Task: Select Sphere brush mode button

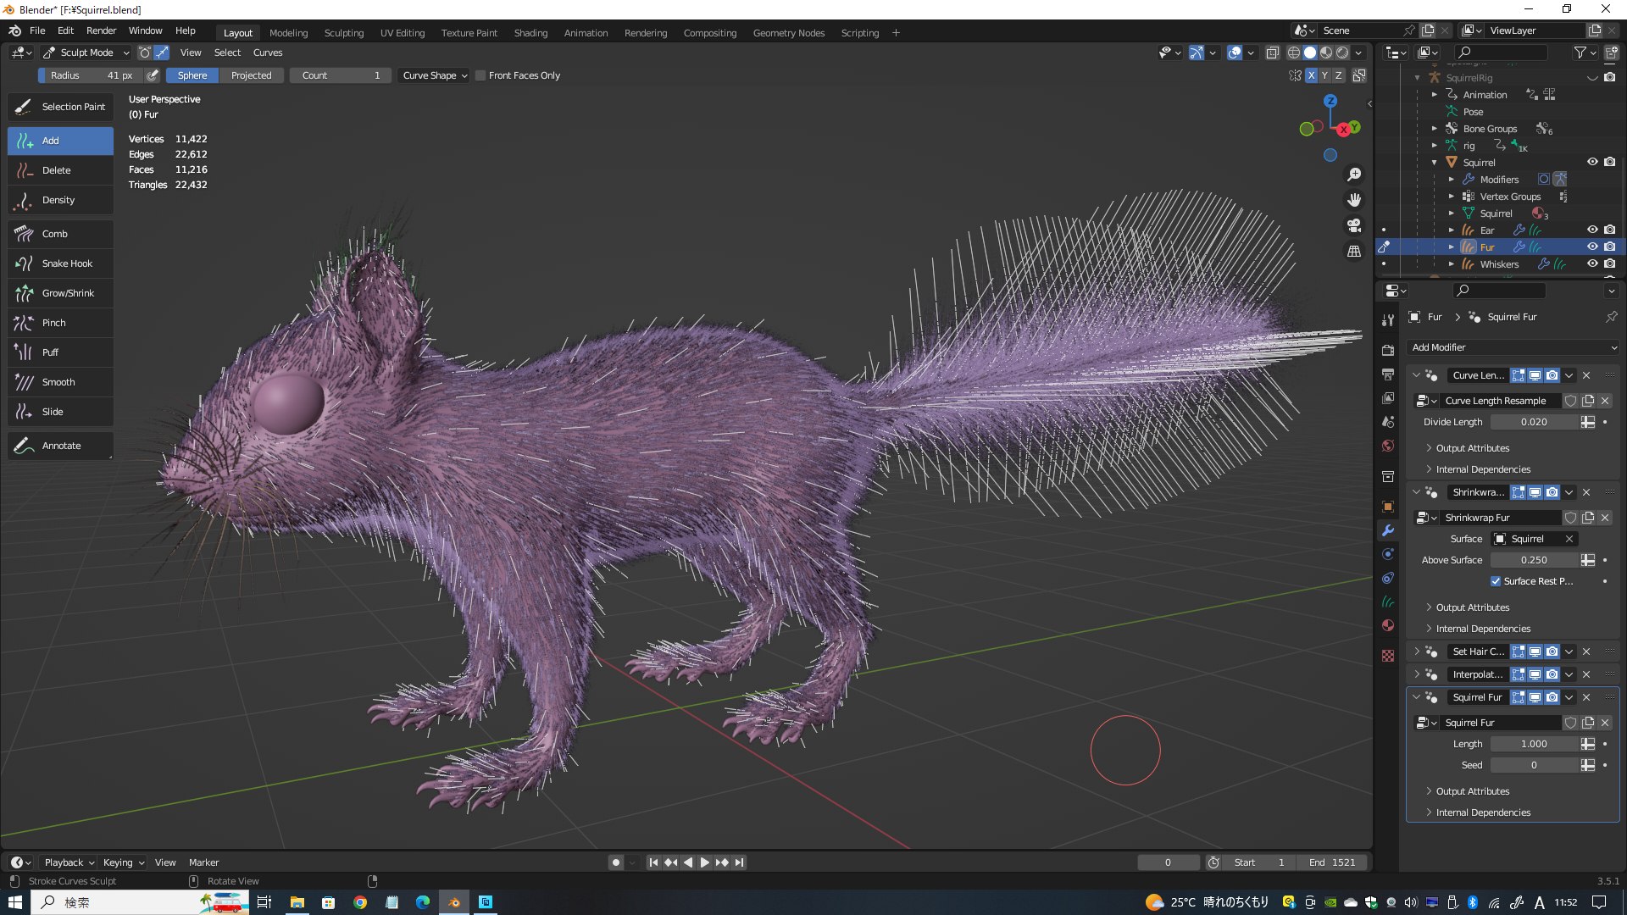Action: tap(192, 75)
